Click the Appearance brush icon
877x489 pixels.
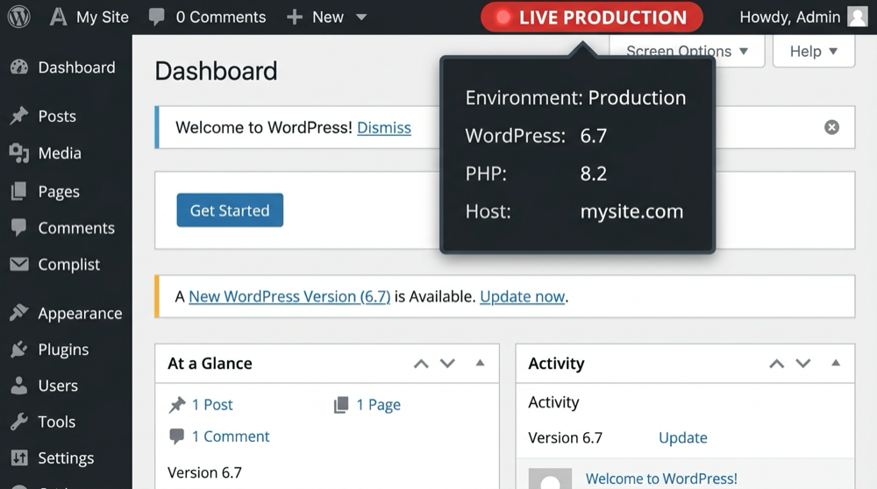point(19,312)
